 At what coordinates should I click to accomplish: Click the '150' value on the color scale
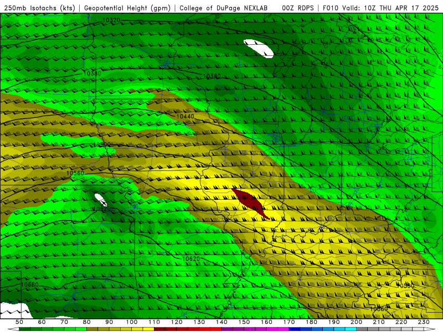pos(244,322)
